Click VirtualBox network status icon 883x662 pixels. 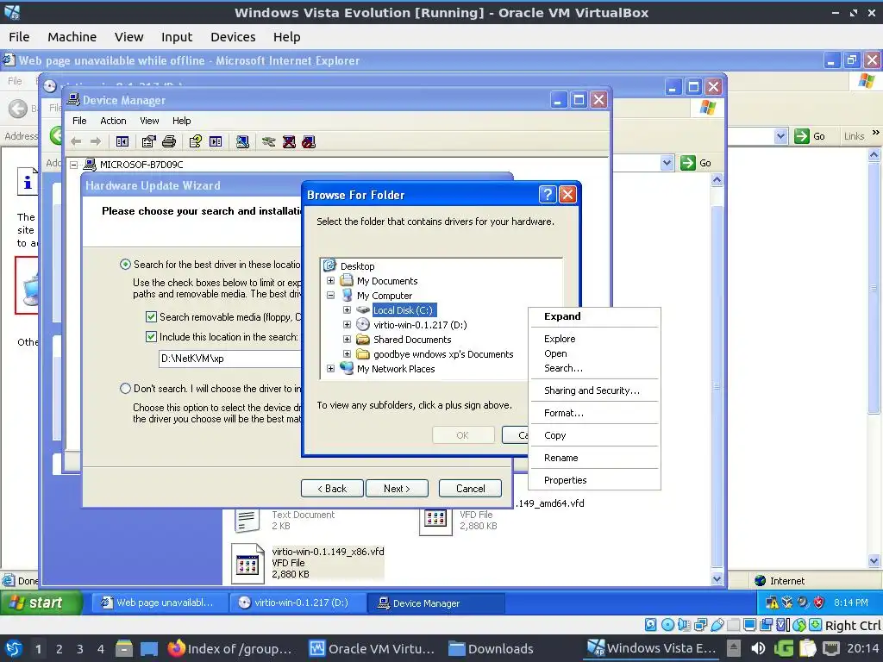[701, 624]
